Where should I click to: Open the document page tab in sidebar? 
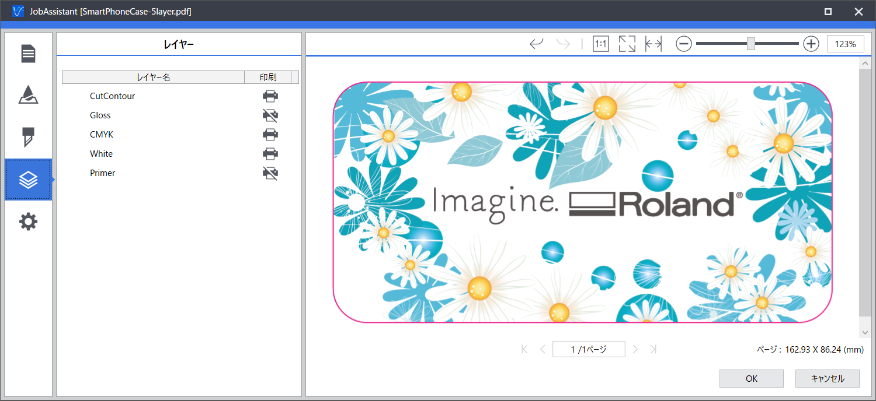click(x=28, y=54)
